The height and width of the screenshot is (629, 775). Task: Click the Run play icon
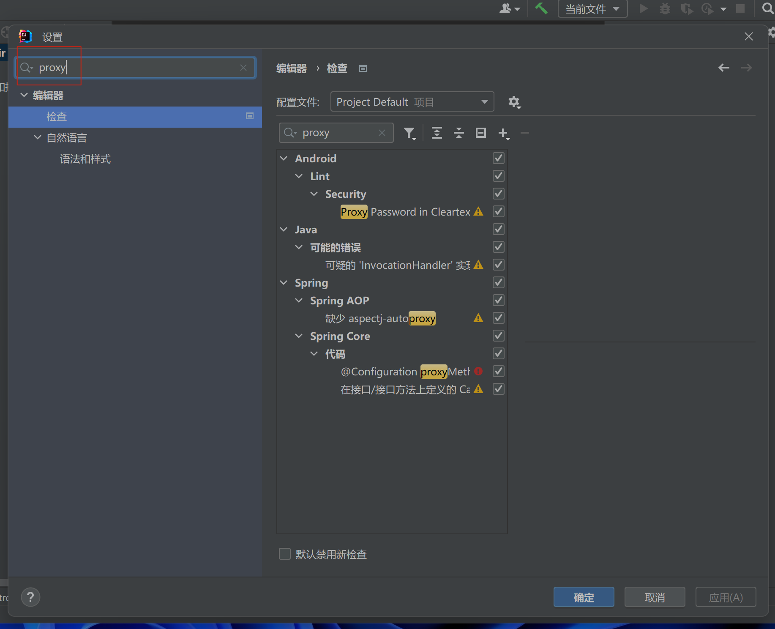click(x=644, y=8)
